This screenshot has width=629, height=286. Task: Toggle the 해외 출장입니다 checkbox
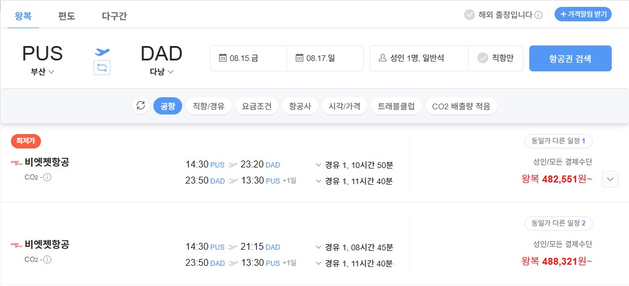[x=469, y=15]
